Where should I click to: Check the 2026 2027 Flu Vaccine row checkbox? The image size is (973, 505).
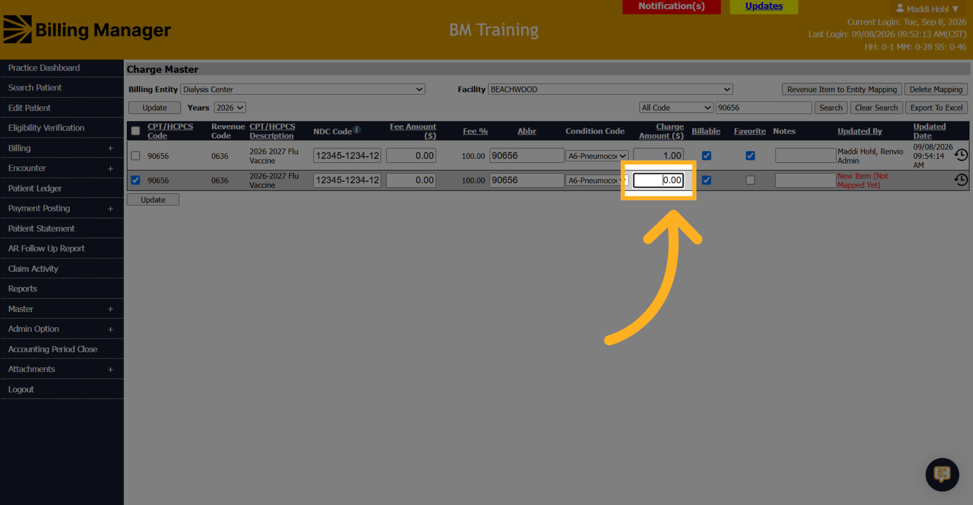pos(135,156)
